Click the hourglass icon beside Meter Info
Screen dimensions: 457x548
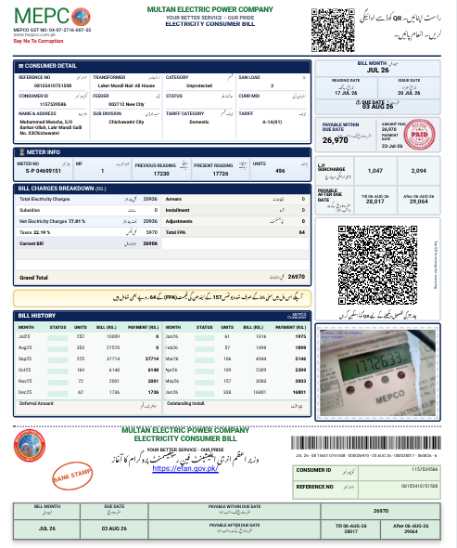[x=21, y=152]
